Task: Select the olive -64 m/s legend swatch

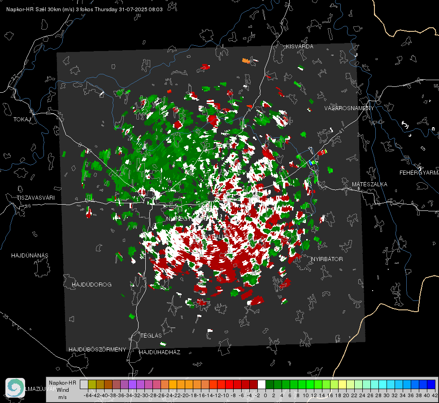Action: 92,384
